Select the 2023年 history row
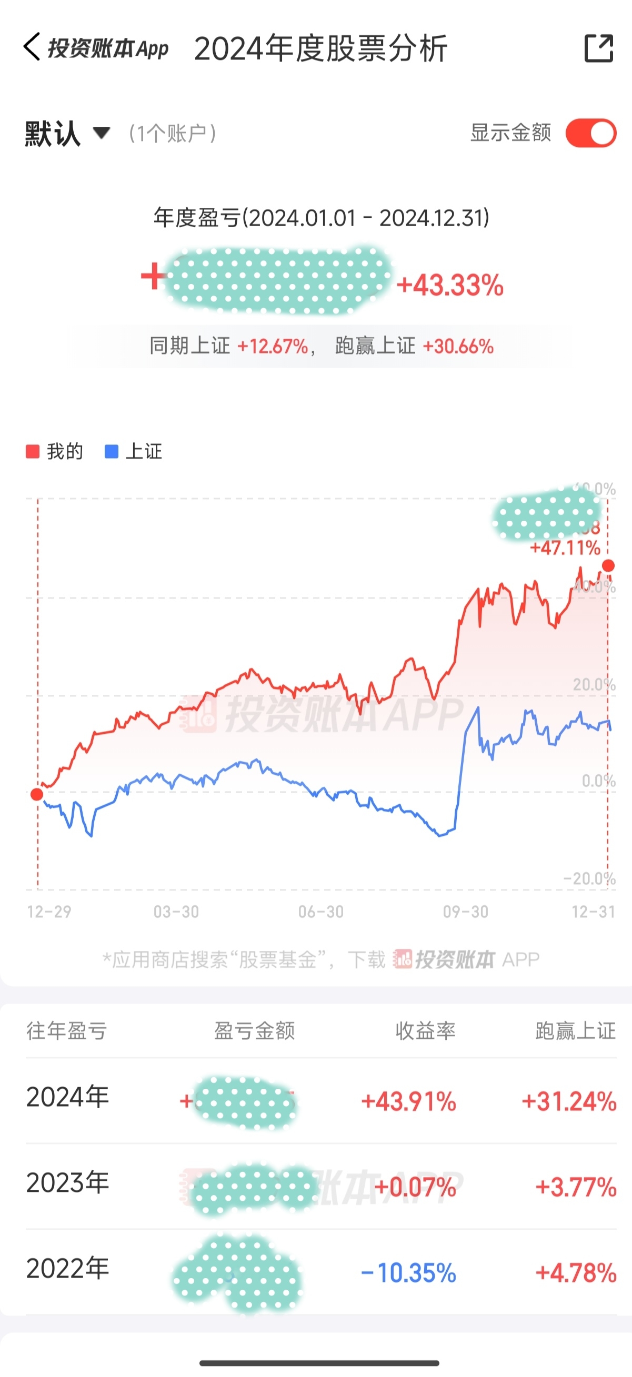Screen dimensions: 632x1377 coord(321,1187)
